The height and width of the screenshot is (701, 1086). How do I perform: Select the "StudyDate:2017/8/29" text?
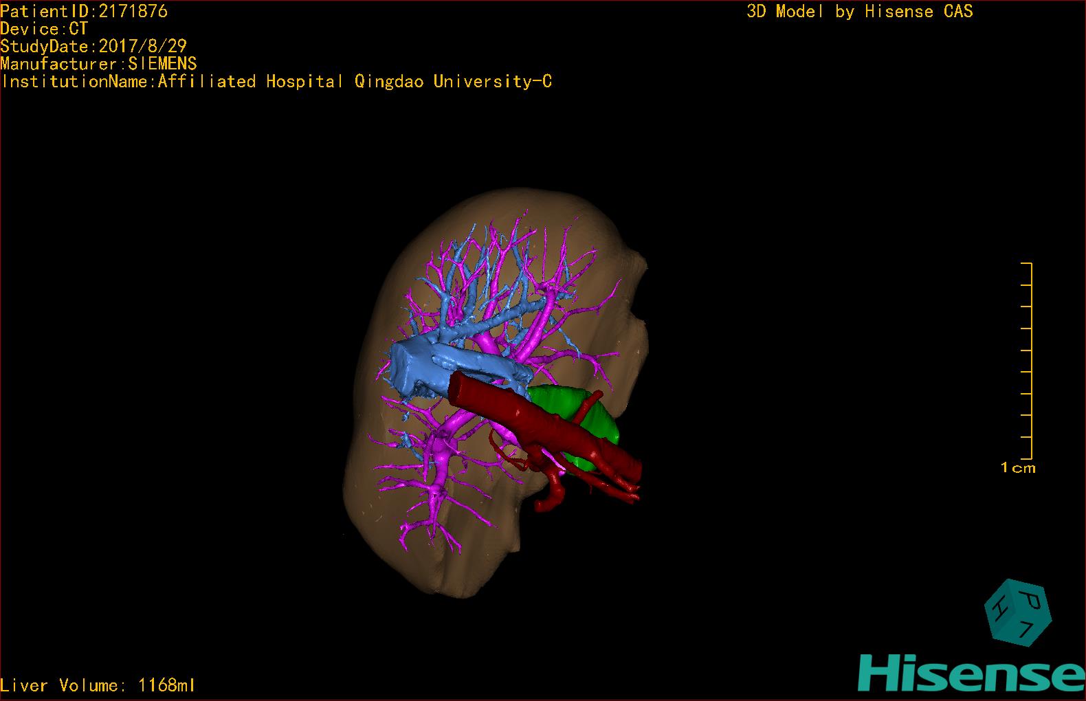[93, 46]
